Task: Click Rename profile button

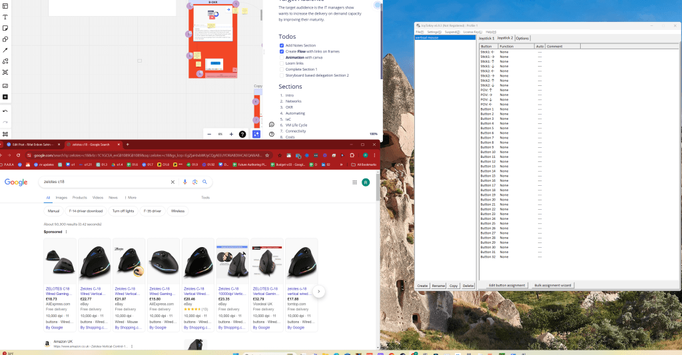Action: (x=438, y=286)
